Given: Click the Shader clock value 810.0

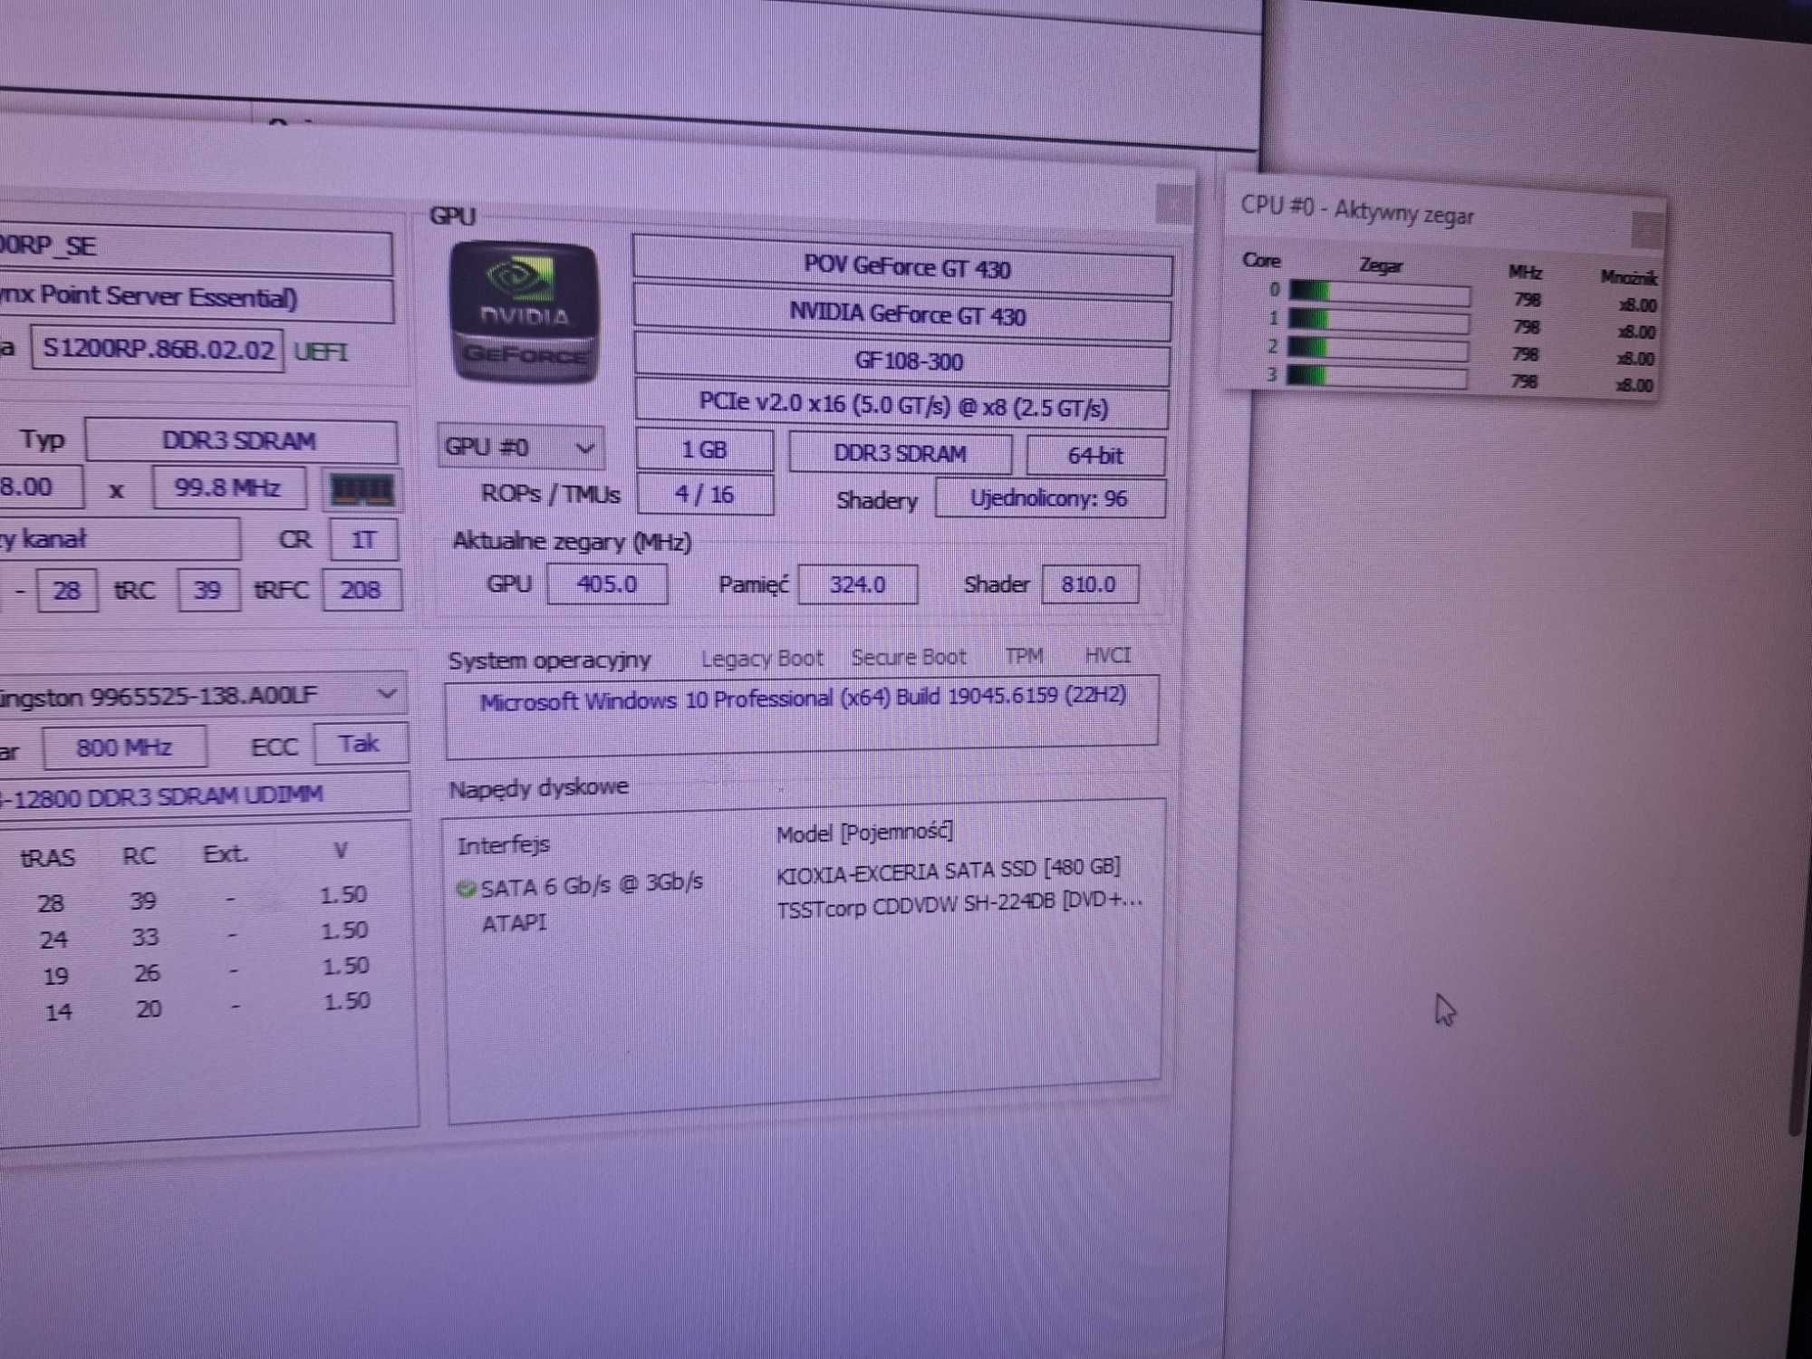Looking at the screenshot, I should (1089, 585).
